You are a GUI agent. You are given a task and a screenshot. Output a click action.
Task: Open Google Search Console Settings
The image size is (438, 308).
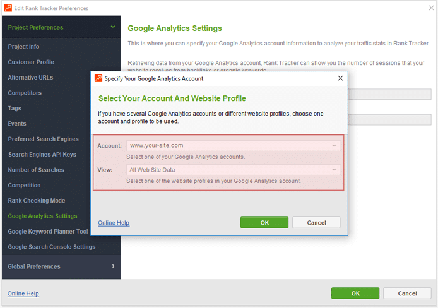click(52, 247)
